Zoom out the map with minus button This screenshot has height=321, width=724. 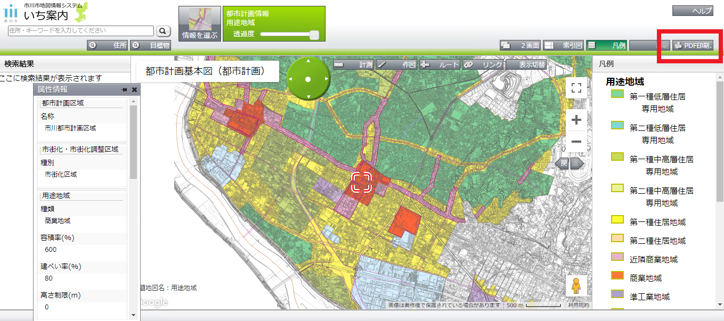(576, 142)
